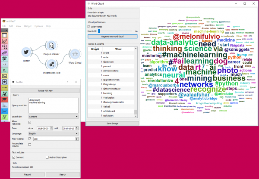The image size is (259, 179).
Task: Select the '#bigdatanyc' row in words list
Action: click(x=111, y=84)
